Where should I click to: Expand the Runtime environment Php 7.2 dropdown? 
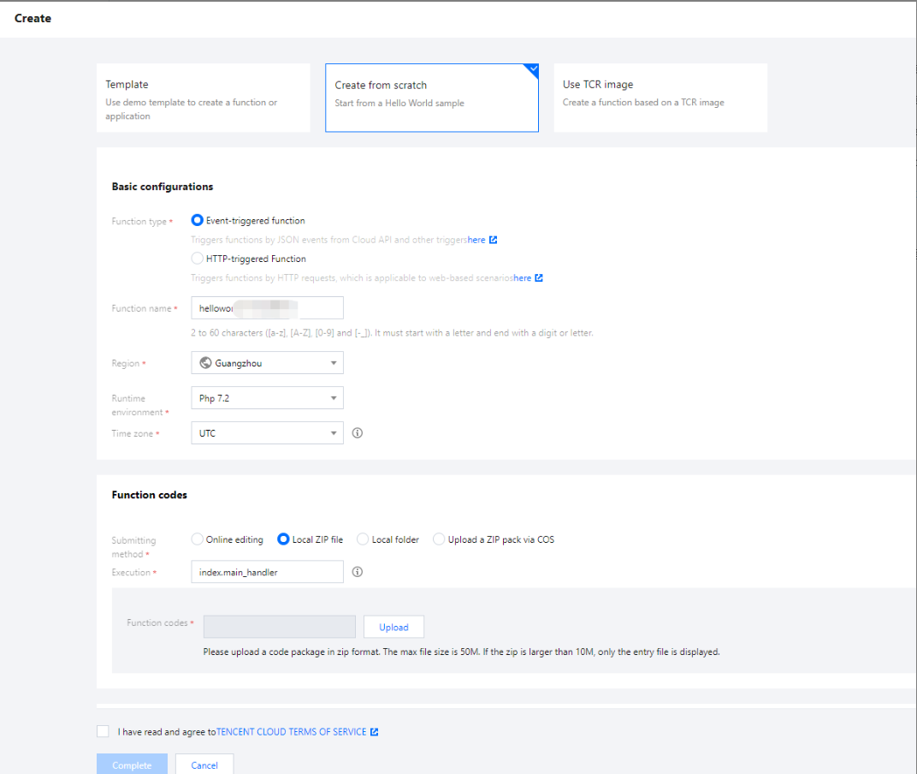[x=267, y=398]
